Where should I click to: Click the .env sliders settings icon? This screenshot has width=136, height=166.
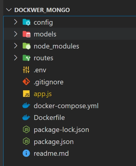click(x=26, y=70)
